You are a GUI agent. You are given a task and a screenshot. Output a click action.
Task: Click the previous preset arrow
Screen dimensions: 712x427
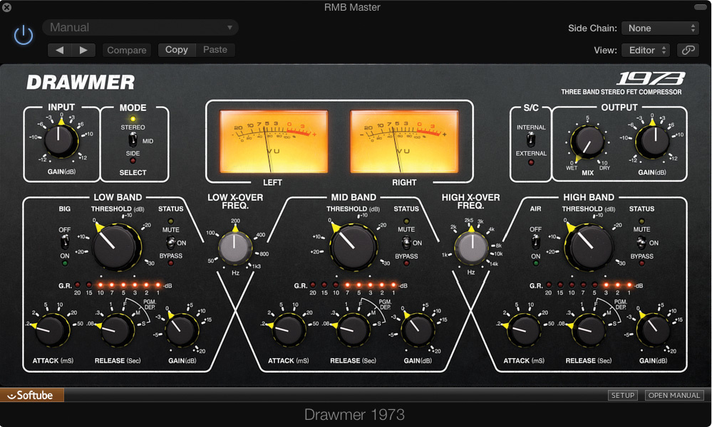[59, 50]
